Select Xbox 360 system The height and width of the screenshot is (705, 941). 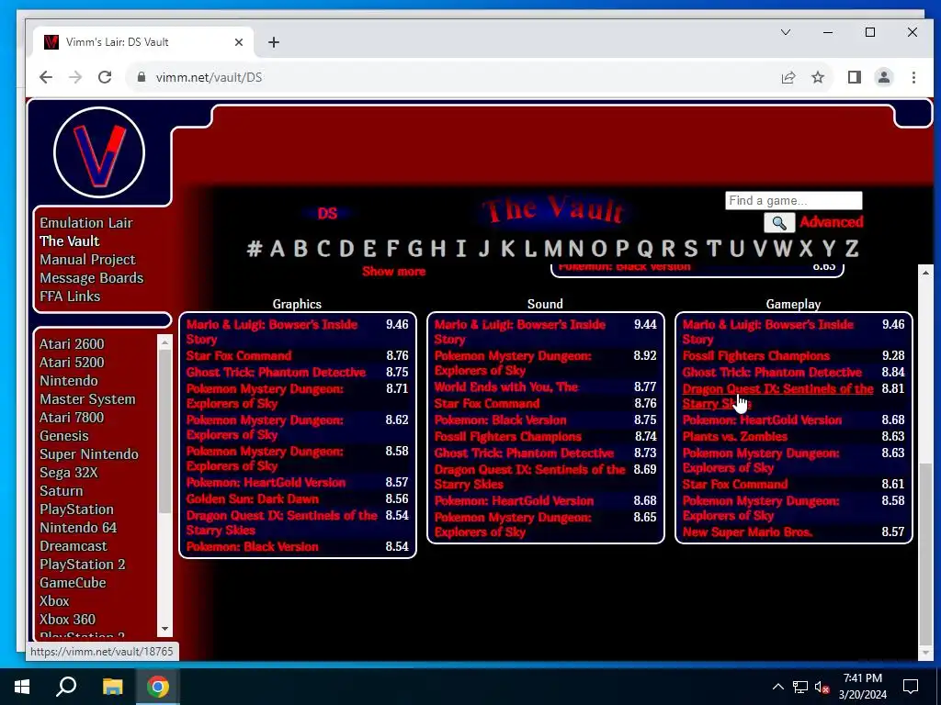[67, 620]
